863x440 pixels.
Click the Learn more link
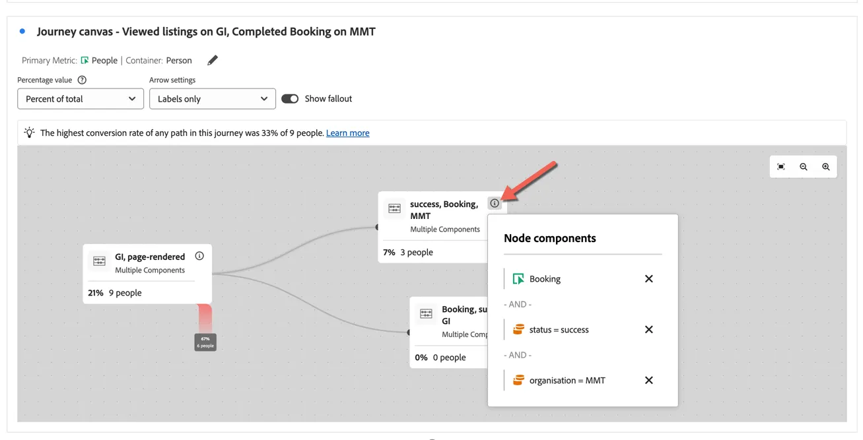coord(348,133)
